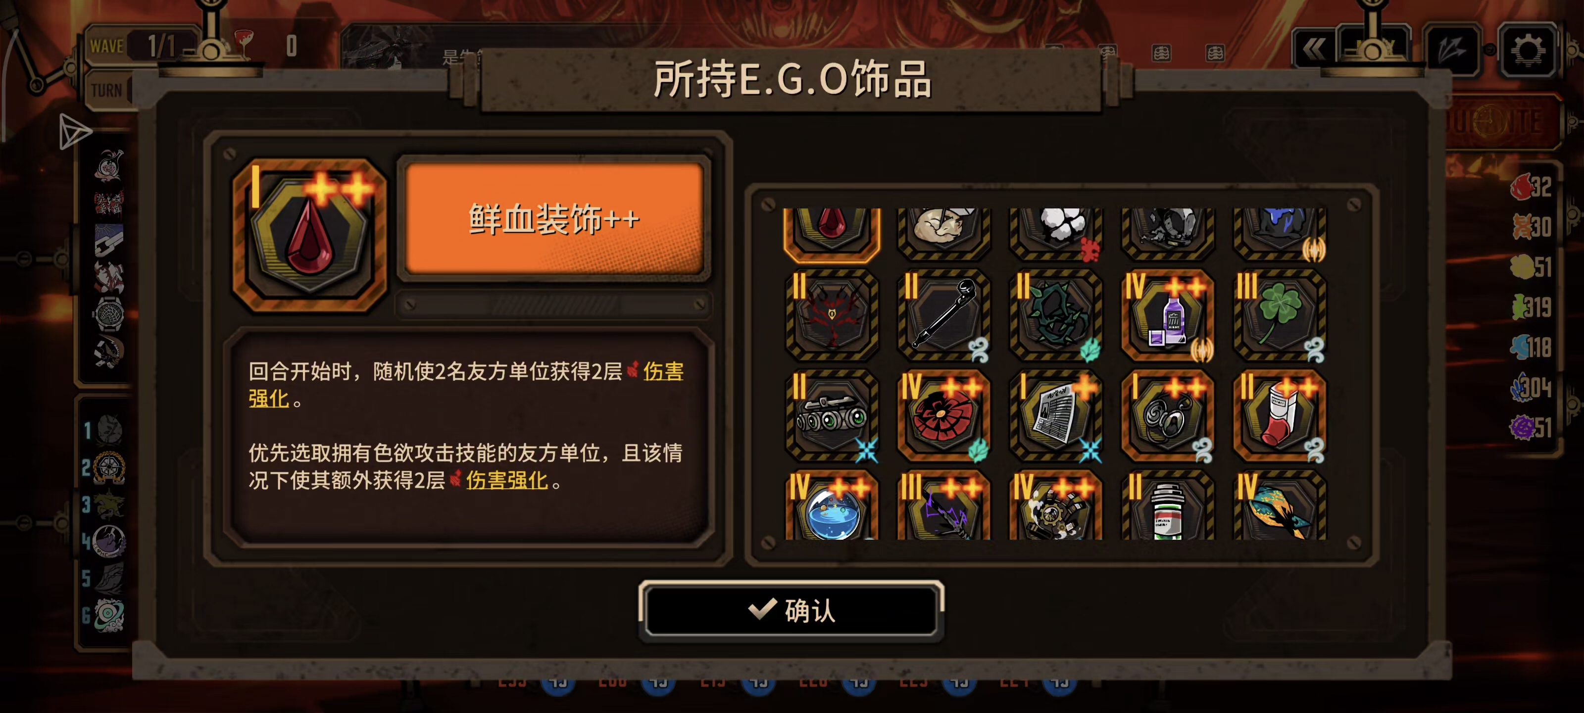Select the thorny green wreath gift
The image size is (1584, 713).
coord(1056,315)
